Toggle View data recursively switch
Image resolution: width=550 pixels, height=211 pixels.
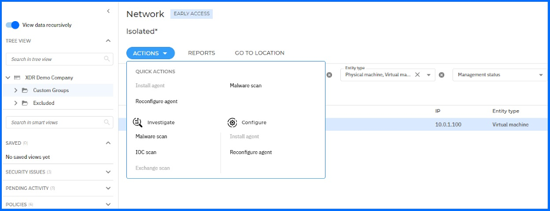[12, 25]
